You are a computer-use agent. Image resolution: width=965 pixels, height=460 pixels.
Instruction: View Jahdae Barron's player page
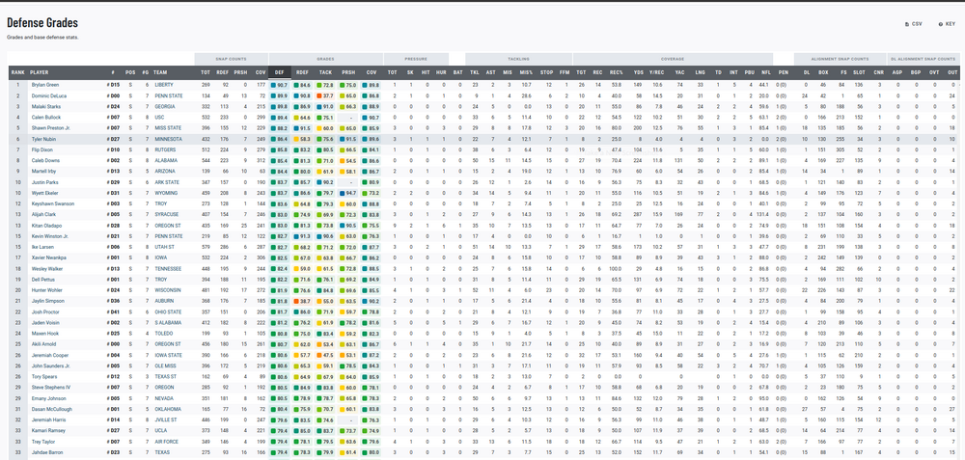[x=45, y=453]
